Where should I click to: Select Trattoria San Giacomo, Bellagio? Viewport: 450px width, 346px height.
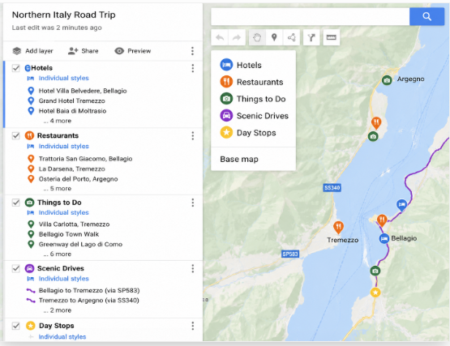click(x=85, y=159)
